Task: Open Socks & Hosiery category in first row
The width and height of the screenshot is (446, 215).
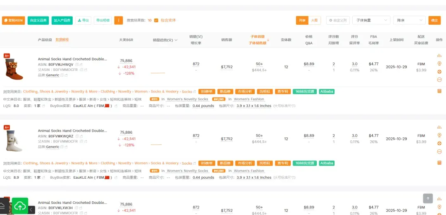Action: point(165,92)
